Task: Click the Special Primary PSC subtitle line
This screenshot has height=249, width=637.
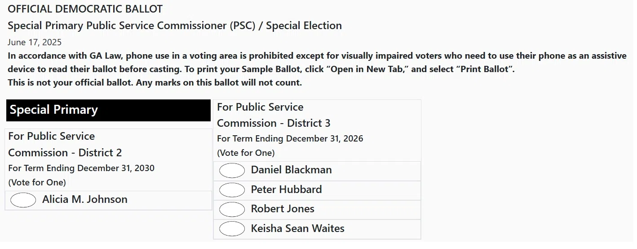Action: tap(175, 26)
